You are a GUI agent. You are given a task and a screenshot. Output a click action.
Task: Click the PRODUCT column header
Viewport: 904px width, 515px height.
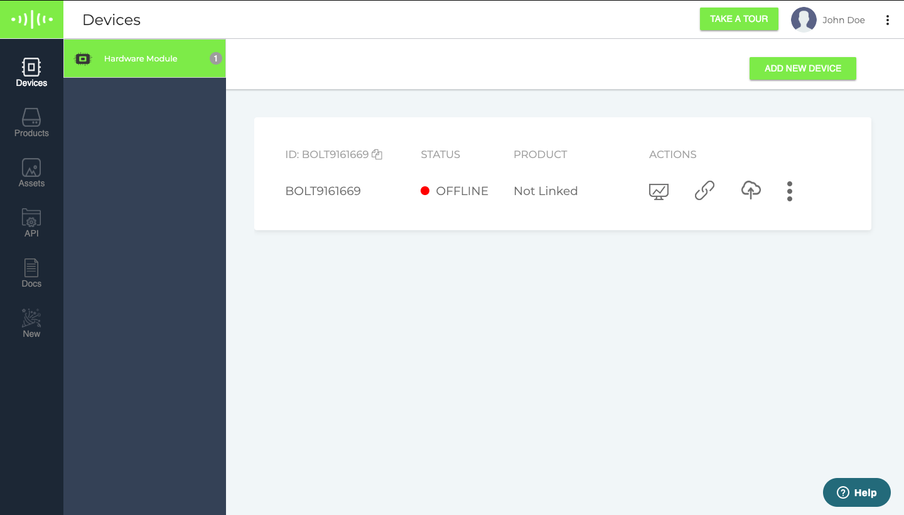(x=541, y=154)
